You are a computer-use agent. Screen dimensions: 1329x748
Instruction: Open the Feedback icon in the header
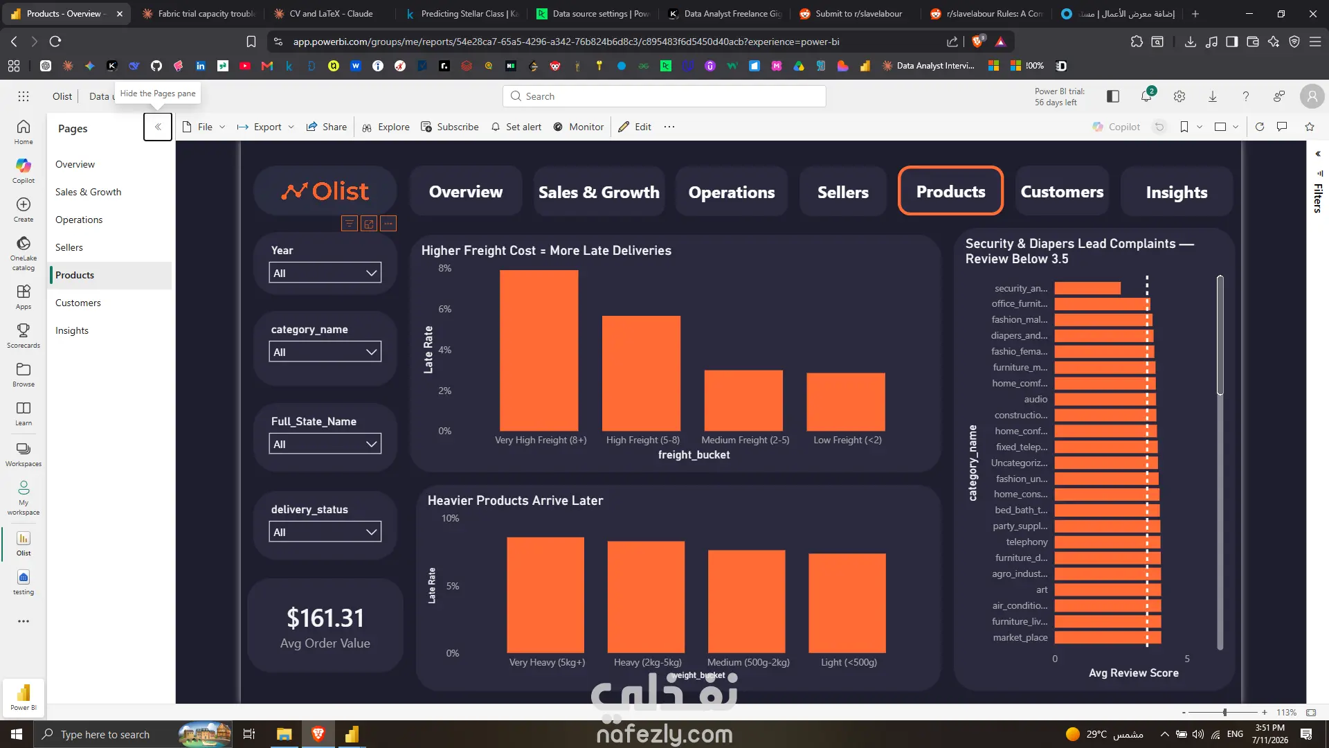point(1279,96)
